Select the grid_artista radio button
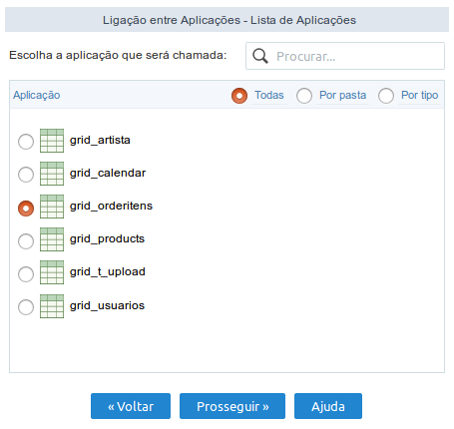The image size is (454, 429). click(26, 142)
